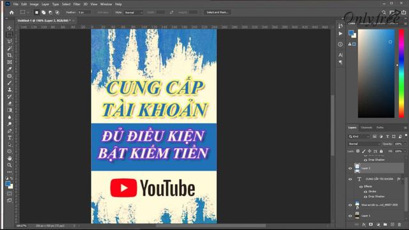Hide Layer 1 with eye icon

[x=350, y=216]
